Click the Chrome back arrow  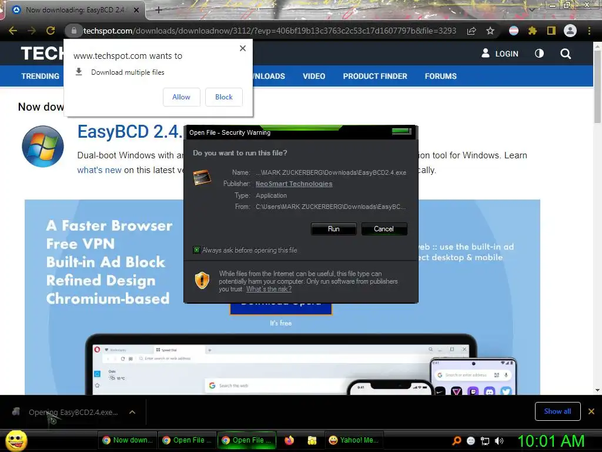coord(13,31)
